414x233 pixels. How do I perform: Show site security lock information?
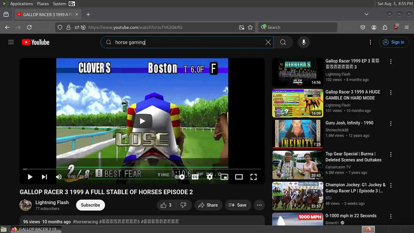pyautogui.click(x=68, y=27)
